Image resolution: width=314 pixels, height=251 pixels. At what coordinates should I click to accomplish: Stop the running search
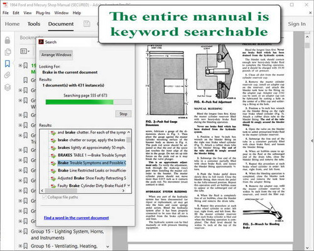click(x=123, y=114)
